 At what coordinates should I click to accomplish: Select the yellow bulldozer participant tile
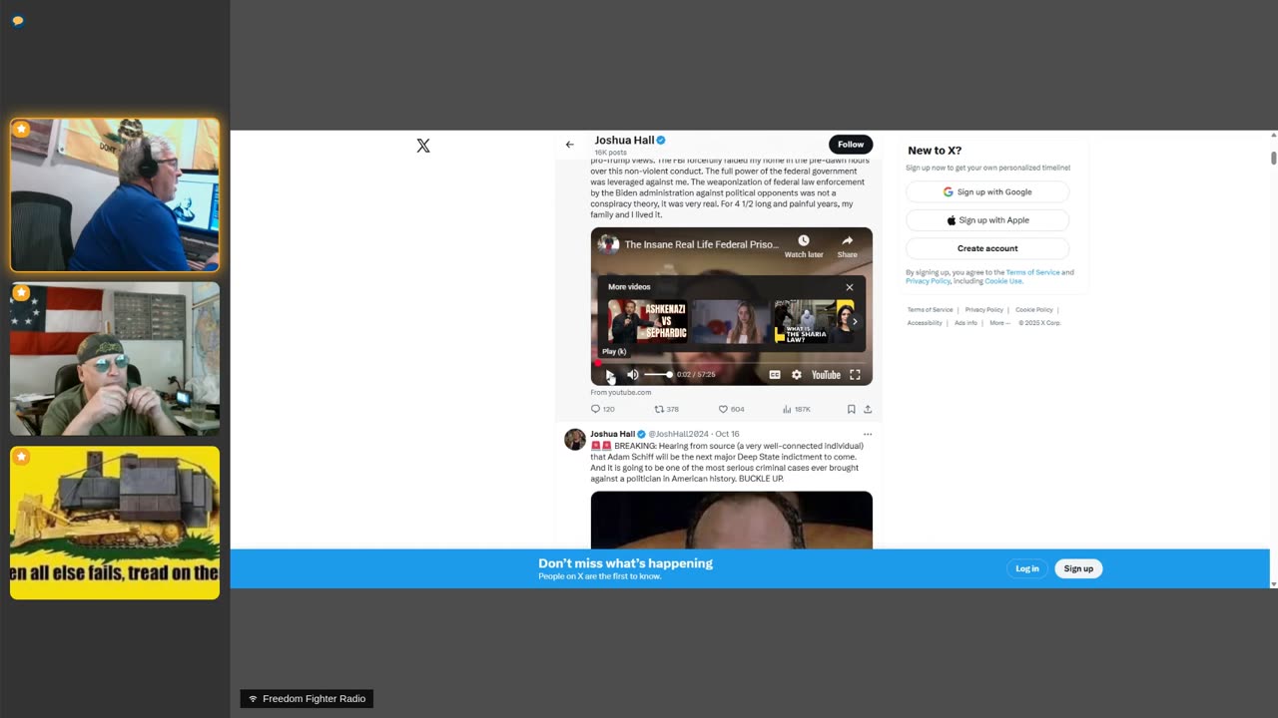115,523
